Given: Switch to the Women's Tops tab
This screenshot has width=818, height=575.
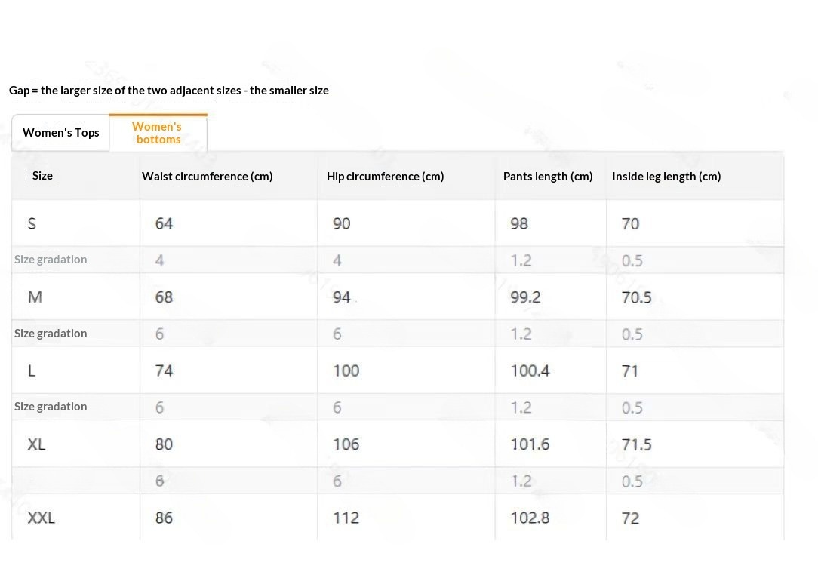Looking at the screenshot, I should point(61,133).
